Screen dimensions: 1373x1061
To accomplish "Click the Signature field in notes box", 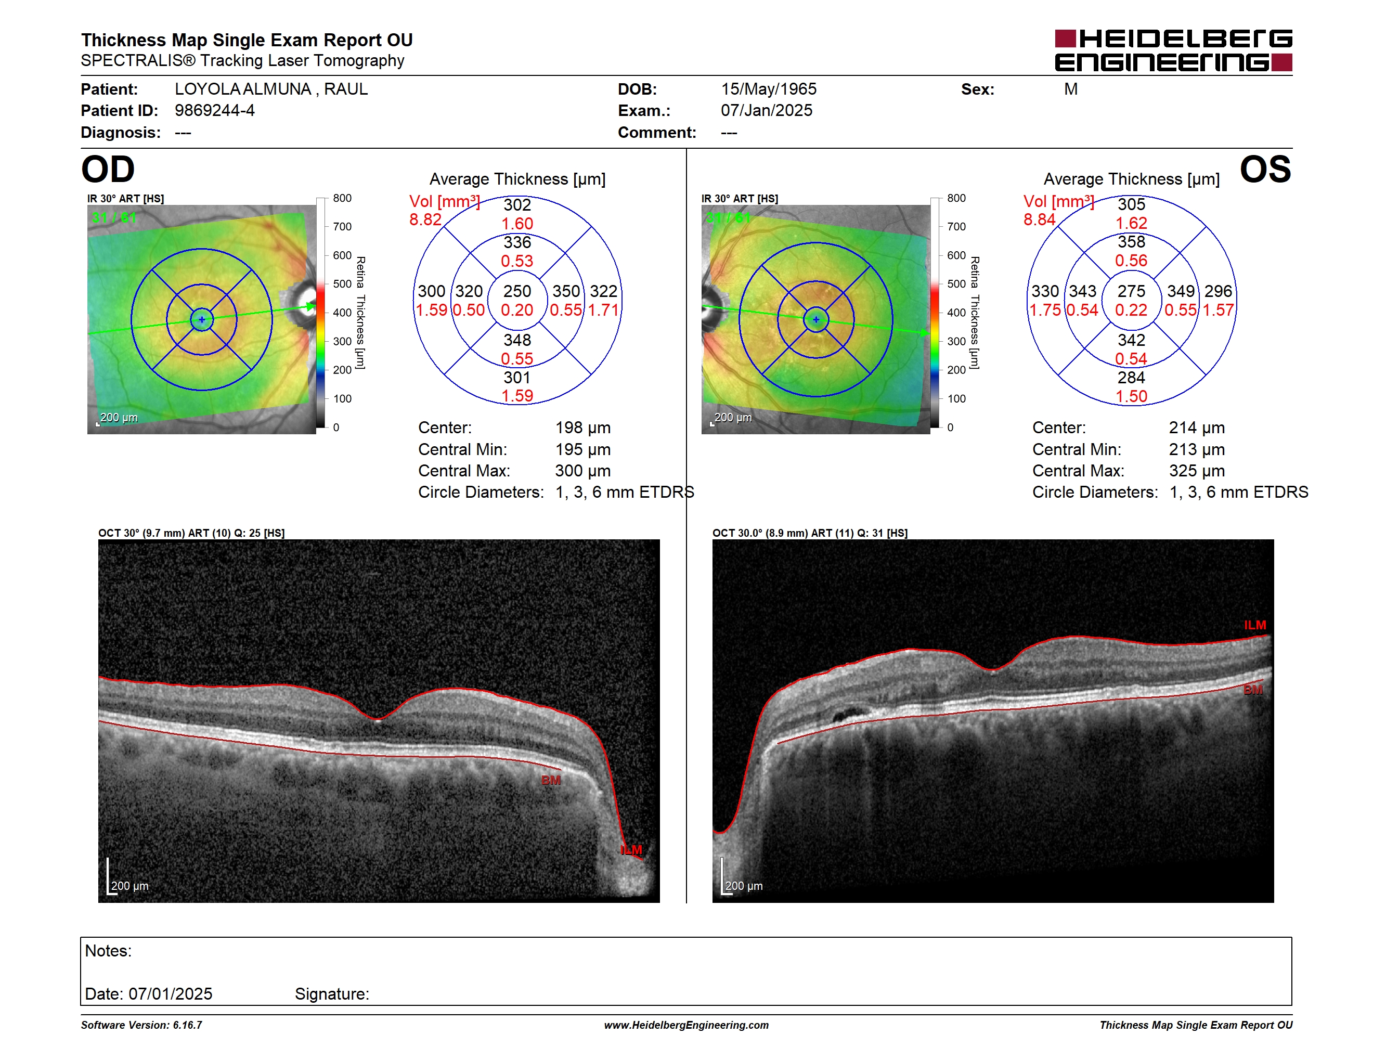I will coord(332,994).
